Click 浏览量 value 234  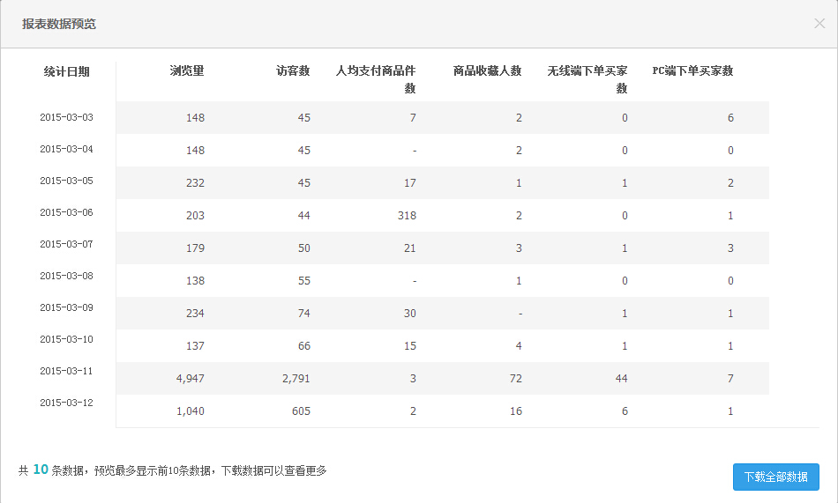pos(195,313)
